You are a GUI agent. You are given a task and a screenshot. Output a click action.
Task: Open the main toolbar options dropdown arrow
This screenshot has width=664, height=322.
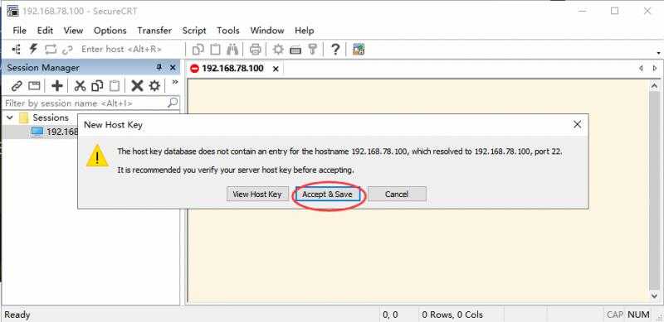click(658, 53)
